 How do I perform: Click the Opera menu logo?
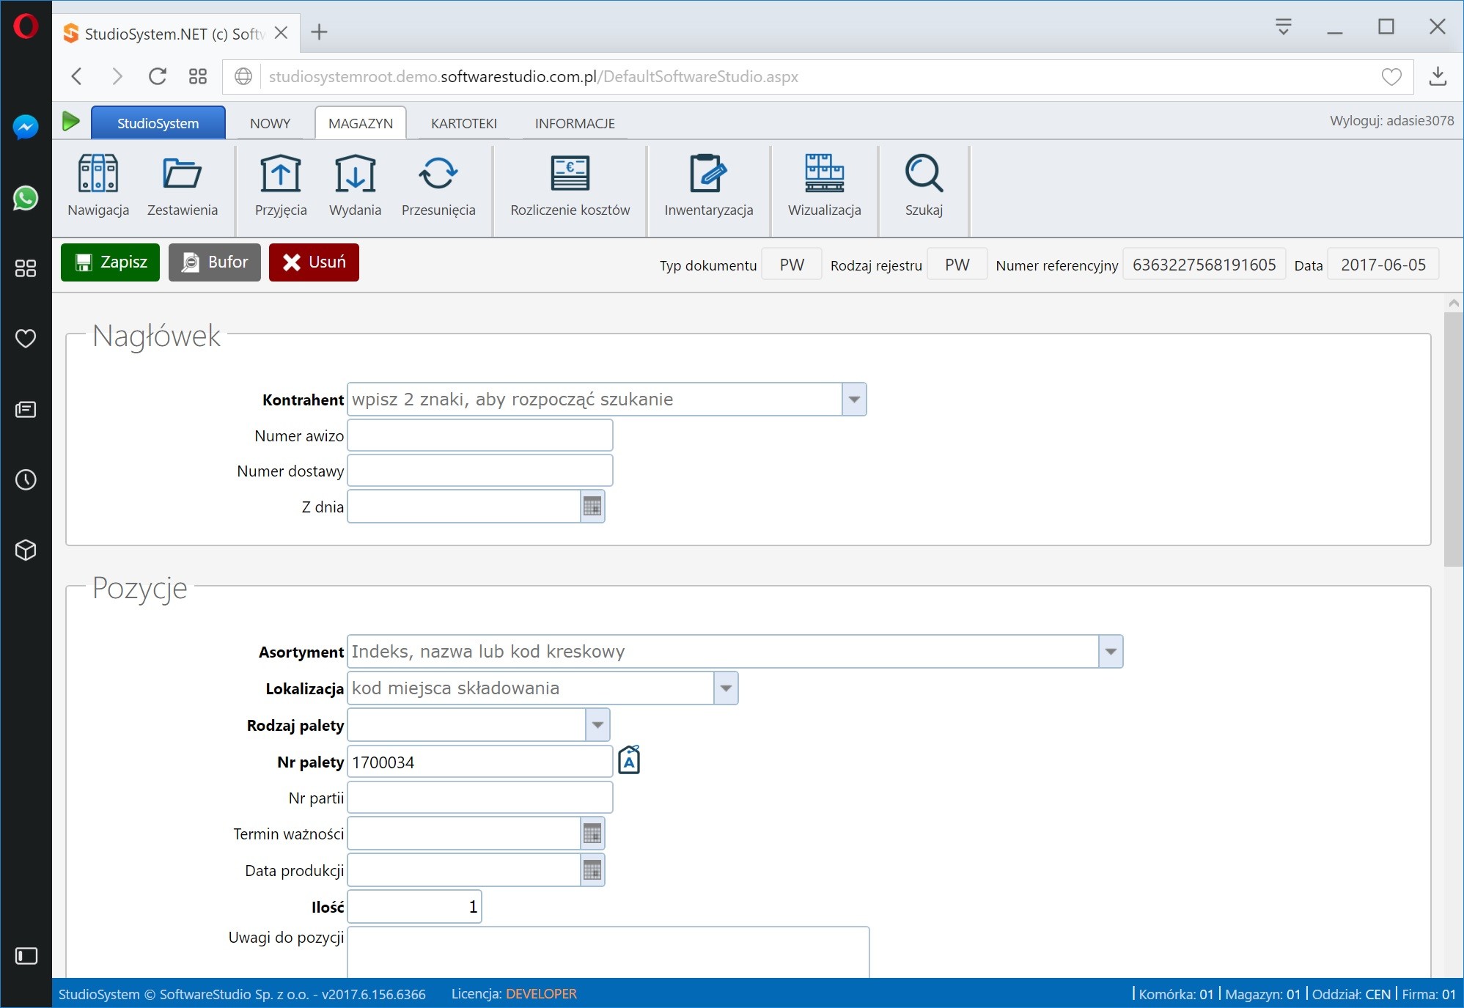(x=26, y=27)
